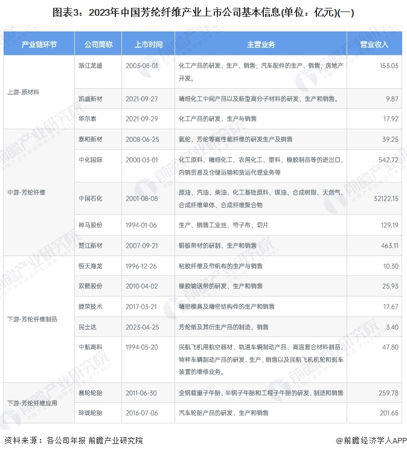Click company name 凯盛新材
The width and height of the screenshot is (407, 453).
[x=91, y=99]
